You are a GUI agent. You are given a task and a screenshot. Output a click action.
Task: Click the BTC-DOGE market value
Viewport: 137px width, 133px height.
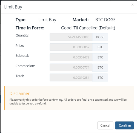point(105,20)
